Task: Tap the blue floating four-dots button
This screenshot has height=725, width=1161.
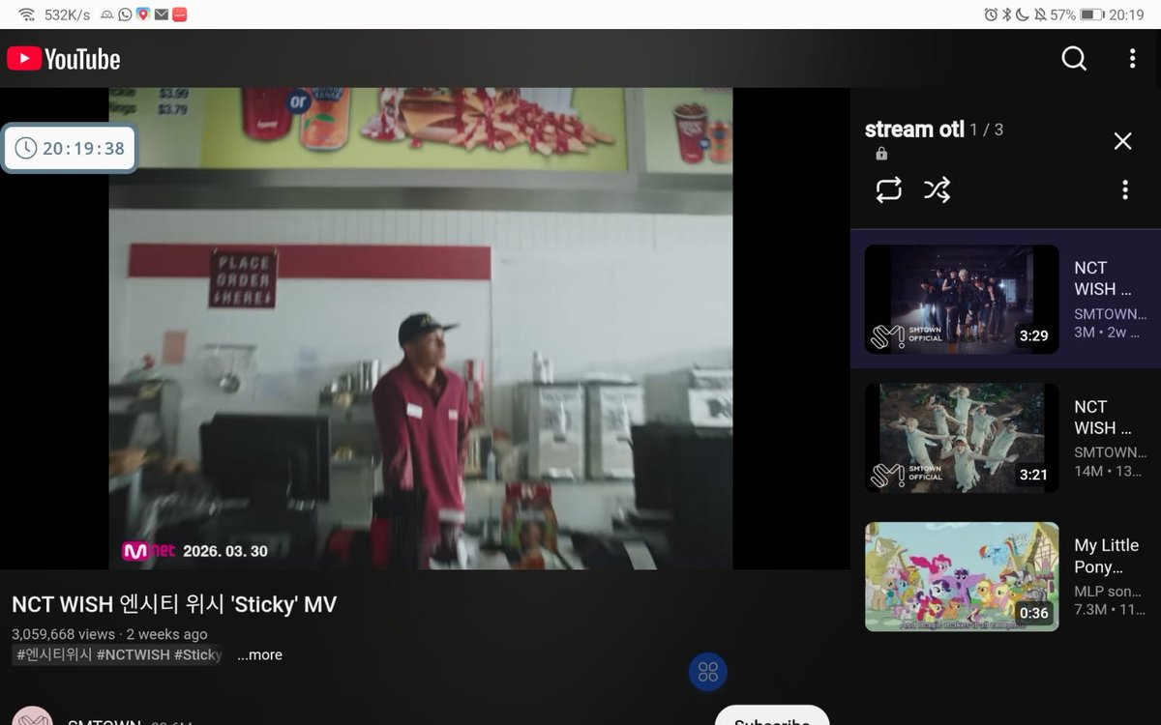Action: (708, 673)
